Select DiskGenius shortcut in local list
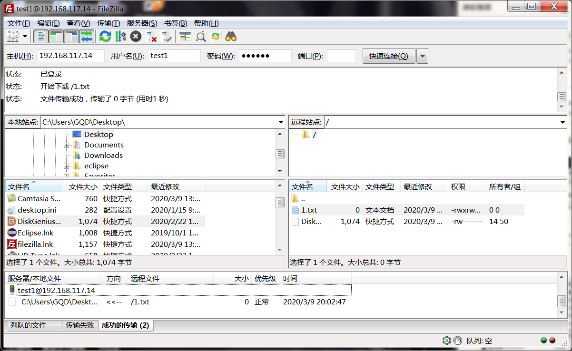The width and height of the screenshot is (572, 351). pyautogui.click(x=105, y=222)
